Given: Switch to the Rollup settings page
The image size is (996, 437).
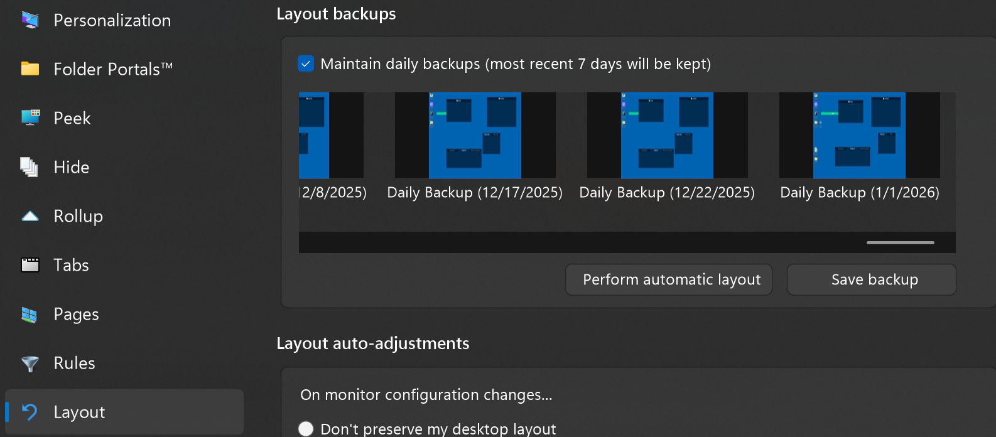Looking at the screenshot, I should tap(78, 216).
